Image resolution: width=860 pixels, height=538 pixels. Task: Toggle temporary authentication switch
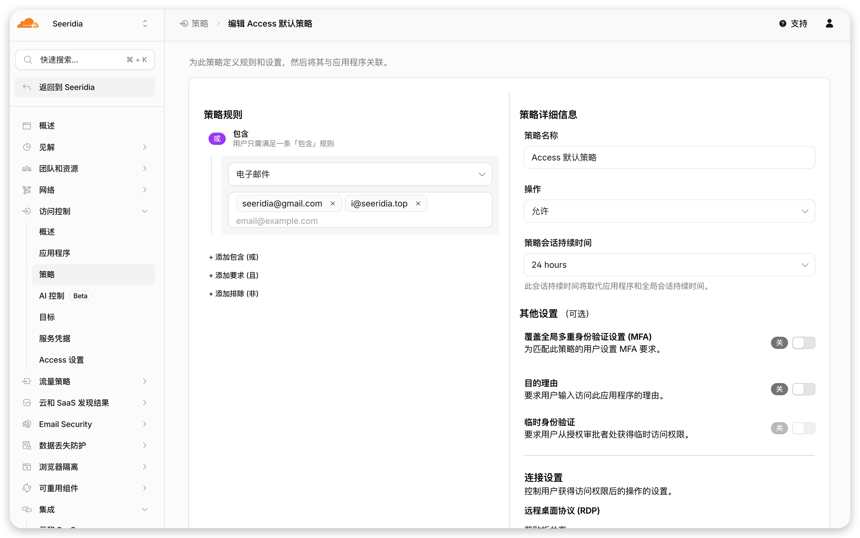point(803,428)
